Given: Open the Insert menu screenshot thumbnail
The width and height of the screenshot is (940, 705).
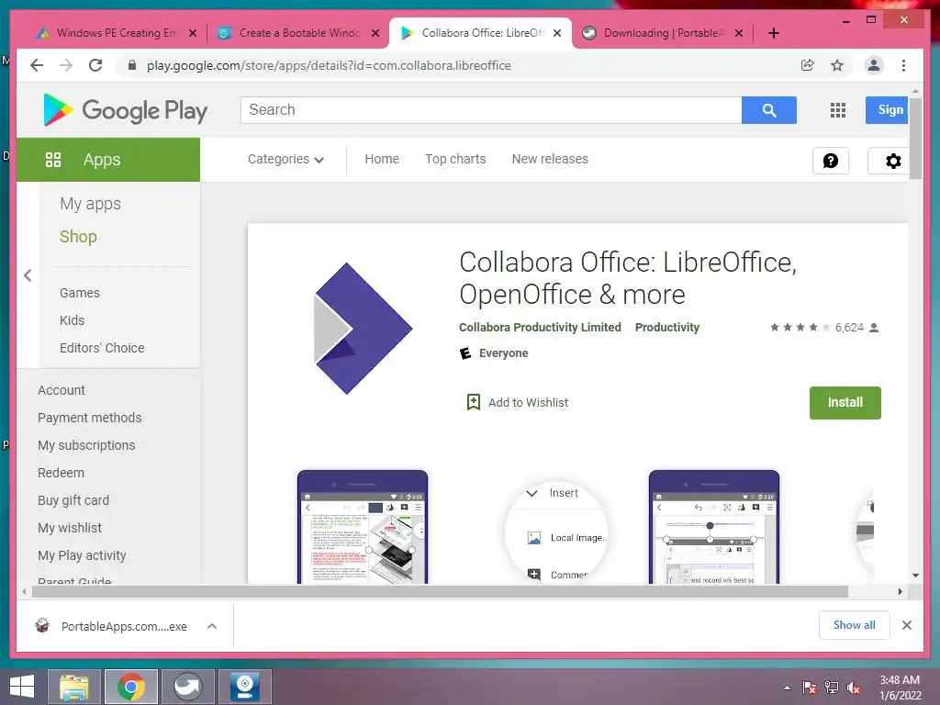Looking at the screenshot, I should pyautogui.click(x=556, y=532).
